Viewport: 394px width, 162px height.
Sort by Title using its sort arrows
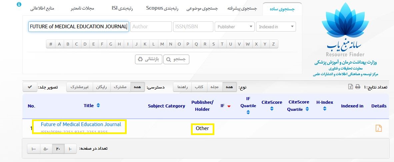click(x=98, y=105)
